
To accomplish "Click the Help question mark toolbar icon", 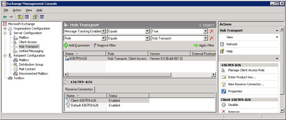I will 35,17.
